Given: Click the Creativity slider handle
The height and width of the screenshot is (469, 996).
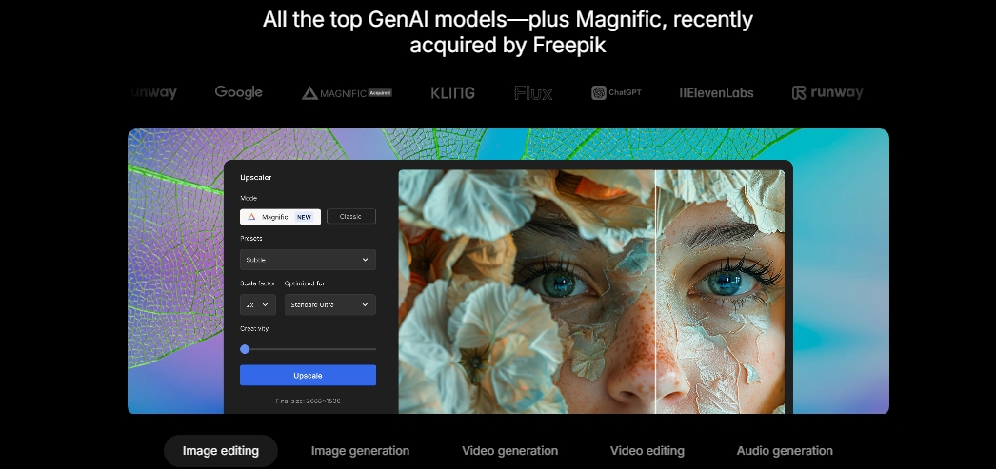Looking at the screenshot, I should point(245,349).
